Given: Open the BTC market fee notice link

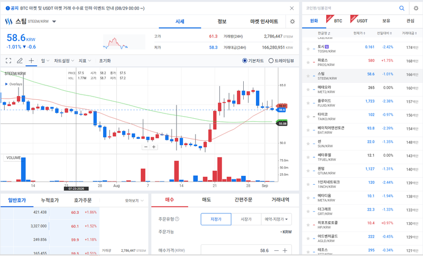Looking at the screenshot, I should tap(82, 8).
